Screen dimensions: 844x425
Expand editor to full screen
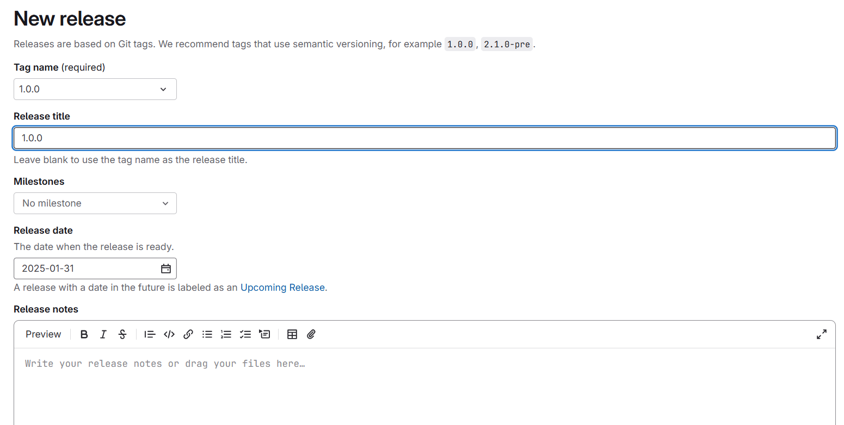point(822,334)
